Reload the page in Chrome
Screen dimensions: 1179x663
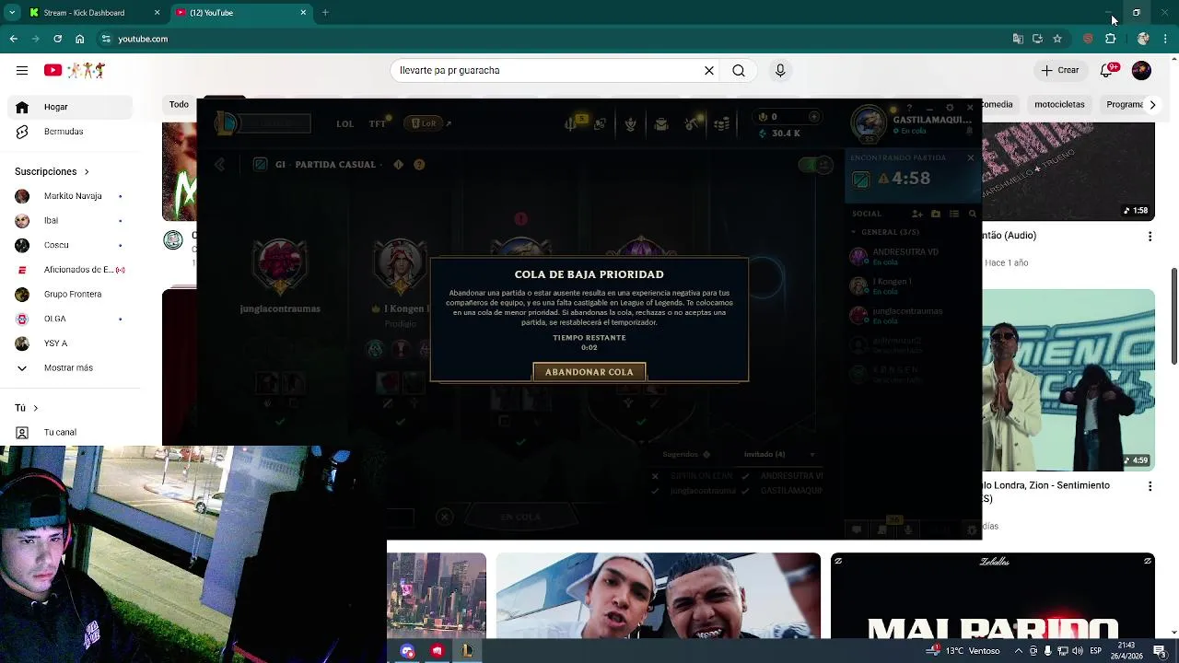tap(58, 39)
